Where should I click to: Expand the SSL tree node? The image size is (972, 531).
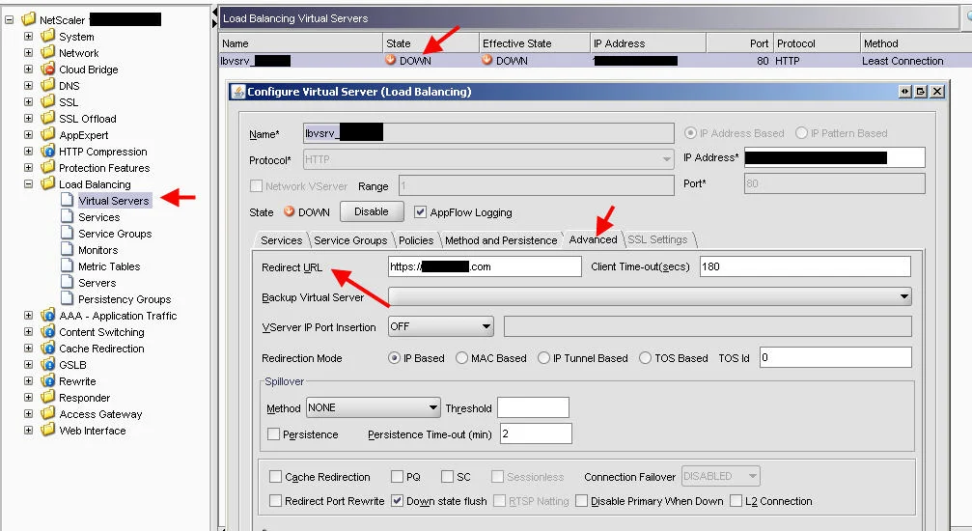[x=28, y=101]
